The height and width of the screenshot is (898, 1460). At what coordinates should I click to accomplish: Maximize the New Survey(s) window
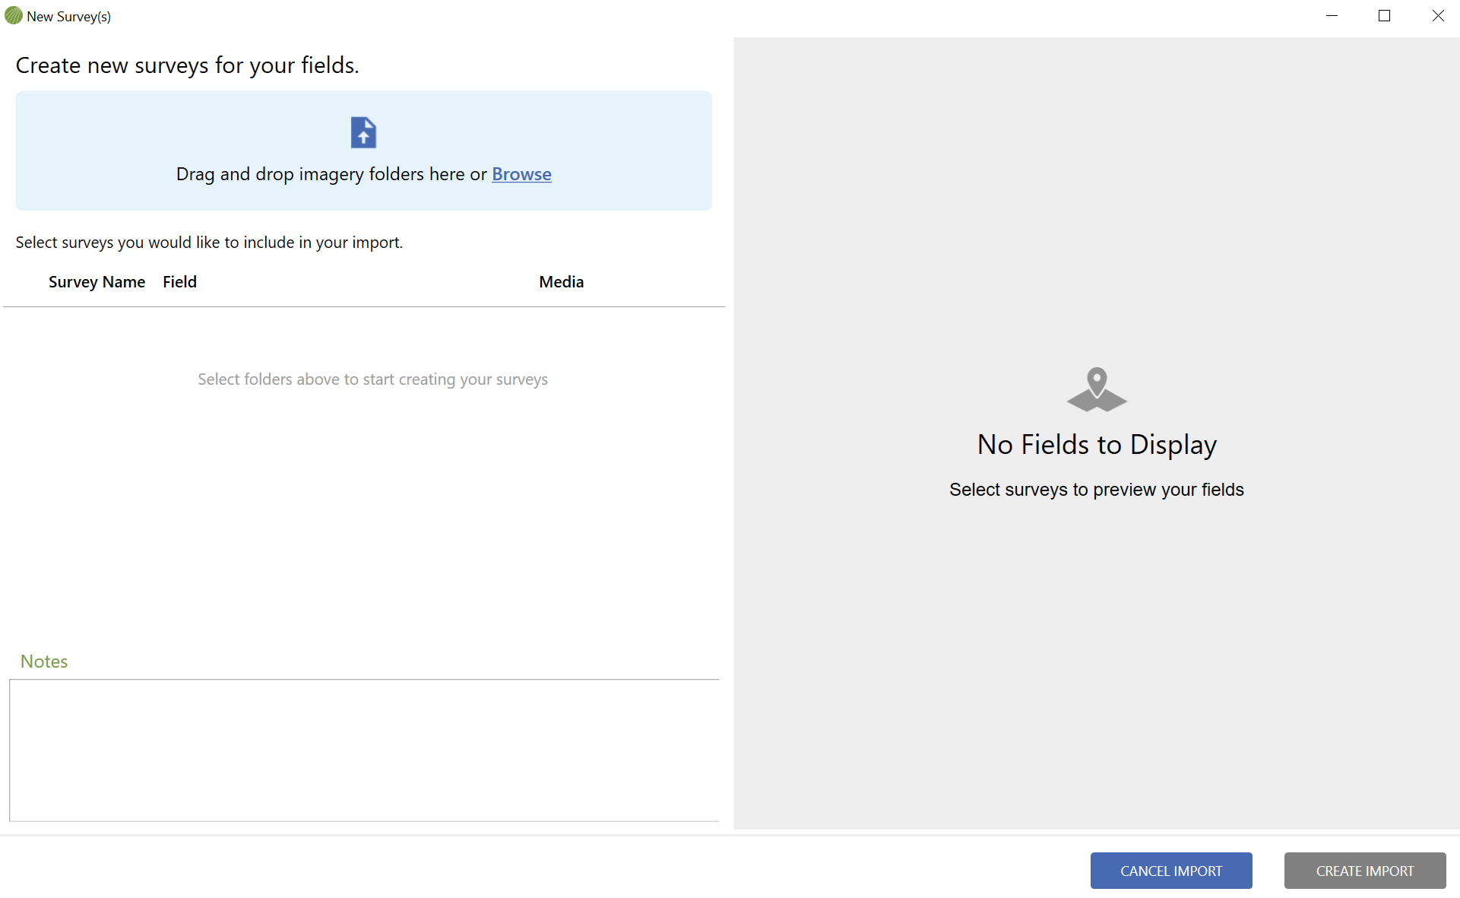(x=1384, y=15)
